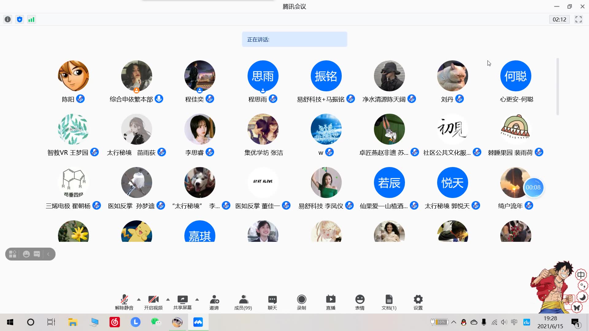589x331 pixels.
Task: Click name label 智教VR 王梦园
Action: click(x=68, y=152)
